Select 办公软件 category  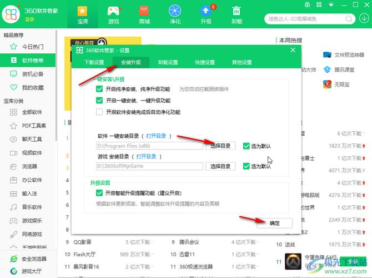click(28, 180)
